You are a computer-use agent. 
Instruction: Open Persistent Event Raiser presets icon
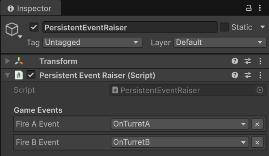[248, 75]
